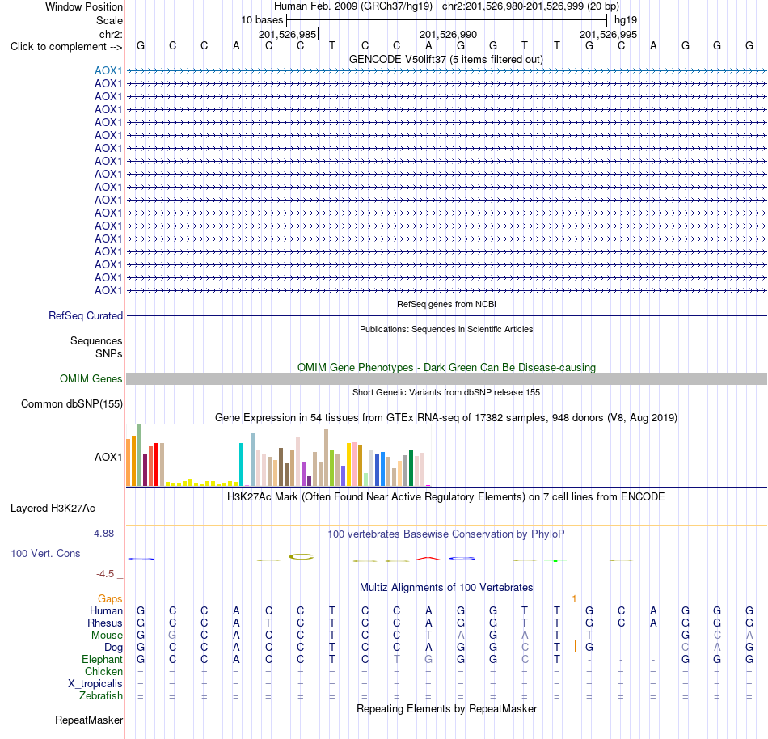Image resolution: width=768 pixels, height=739 pixels.
Task: Open '100 vertebrates Basewise Conservation by PhyloP' title
Action: point(446,534)
